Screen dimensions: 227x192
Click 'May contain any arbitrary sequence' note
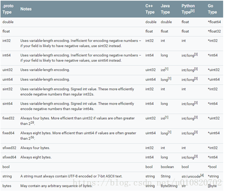[56, 186]
